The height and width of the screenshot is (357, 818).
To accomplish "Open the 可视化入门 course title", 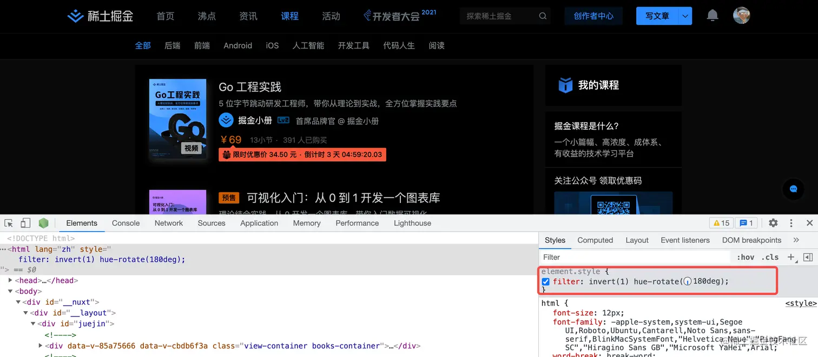I will click(x=344, y=198).
